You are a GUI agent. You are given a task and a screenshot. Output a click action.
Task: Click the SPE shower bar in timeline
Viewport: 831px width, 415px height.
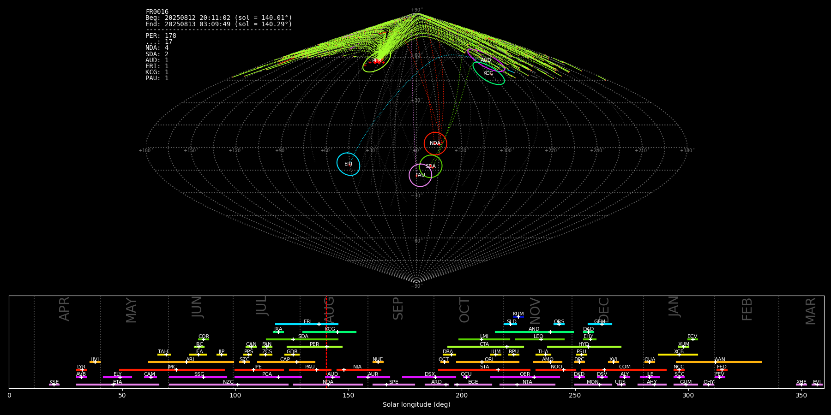394,385
